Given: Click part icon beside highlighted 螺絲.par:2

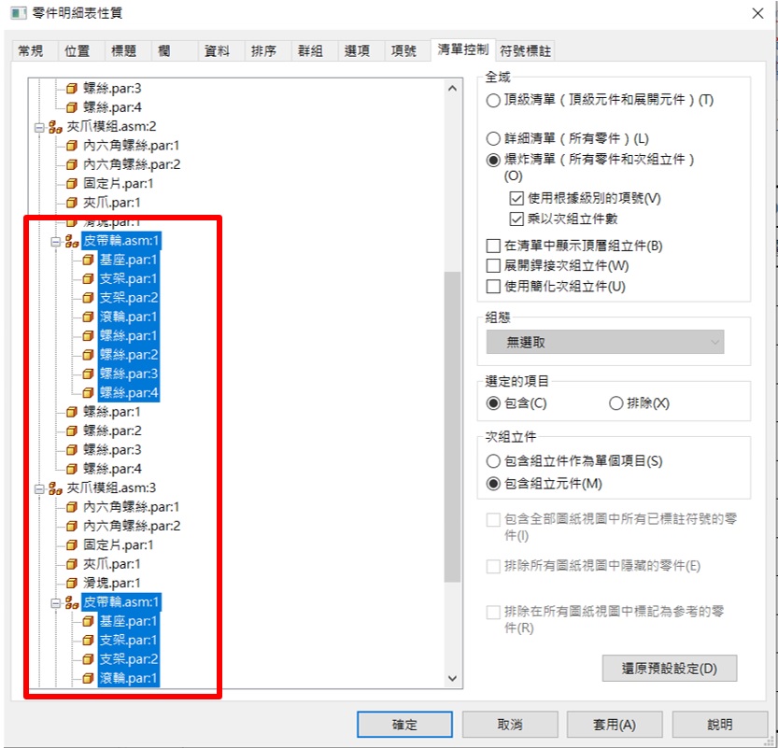Looking at the screenshot, I should click(89, 355).
